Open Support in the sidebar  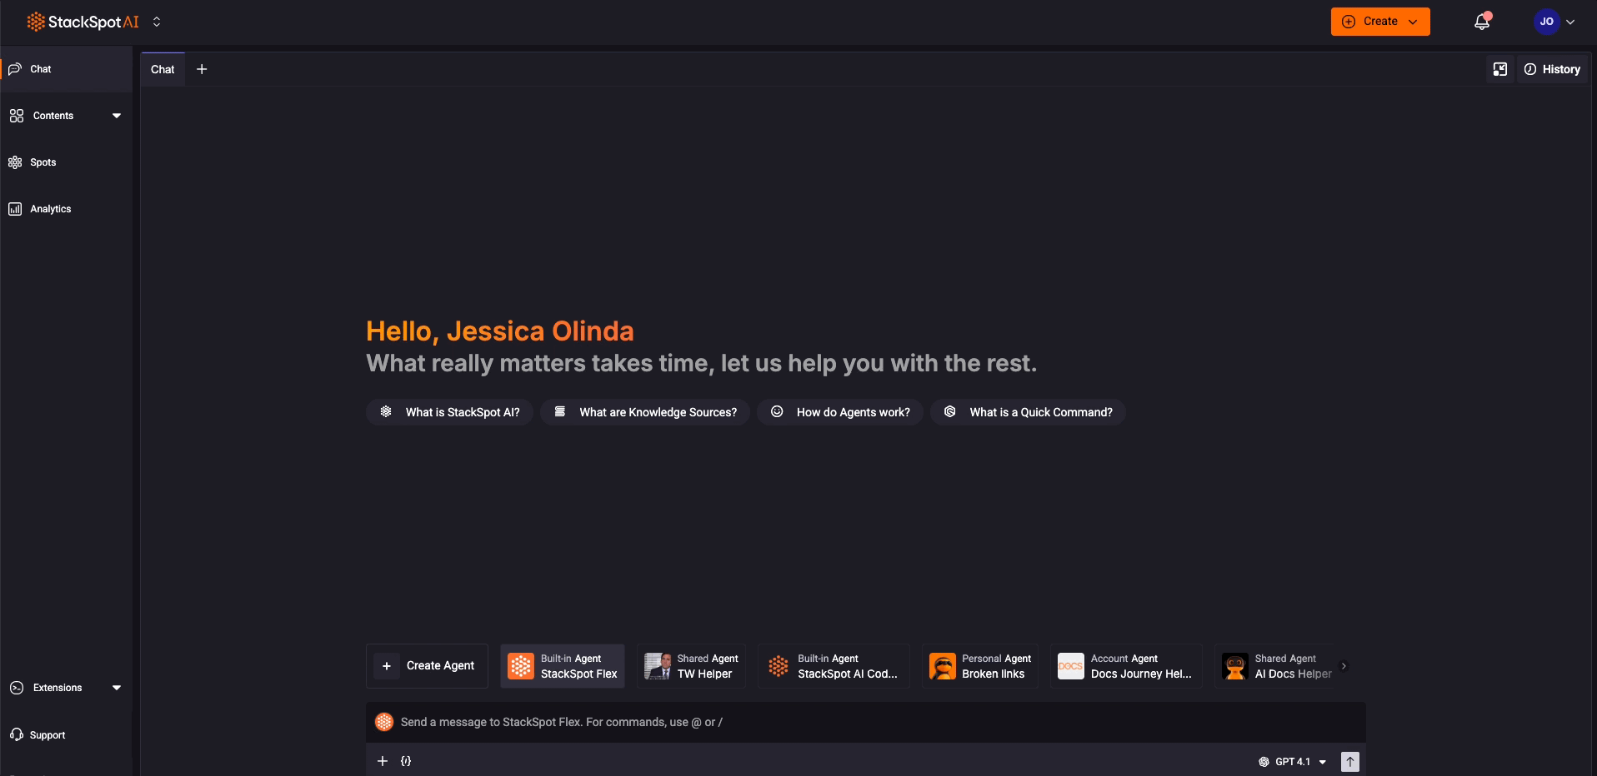click(47, 735)
